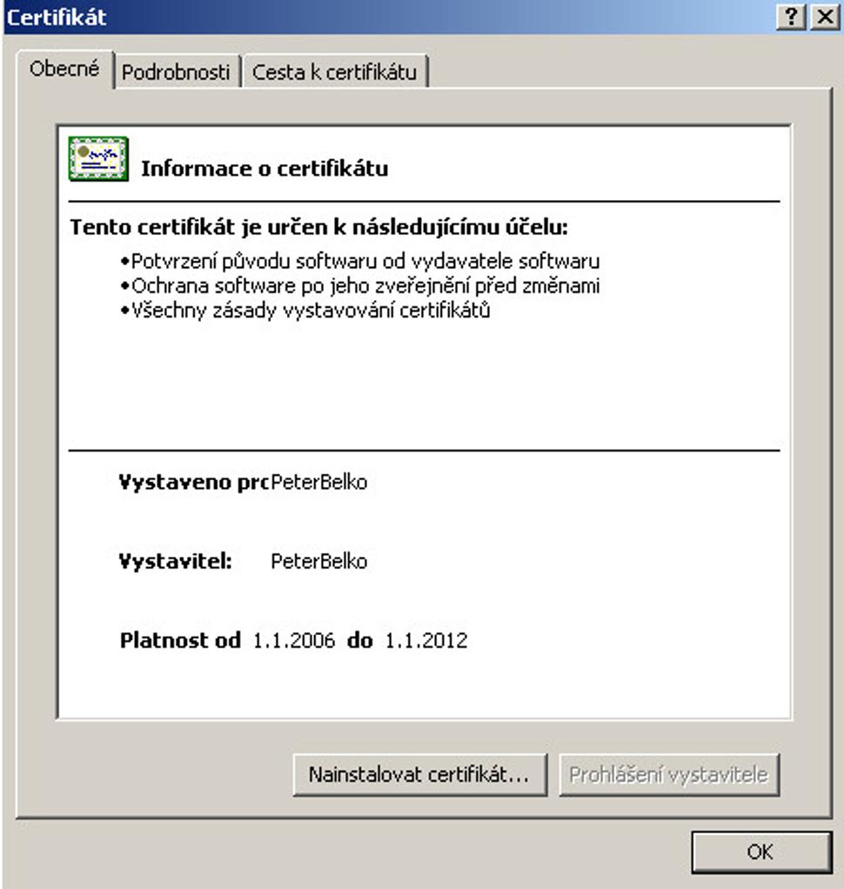This screenshot has width=844, height=889.
Task: Click the Vystavitel: label
Action: tap(175, 561)
